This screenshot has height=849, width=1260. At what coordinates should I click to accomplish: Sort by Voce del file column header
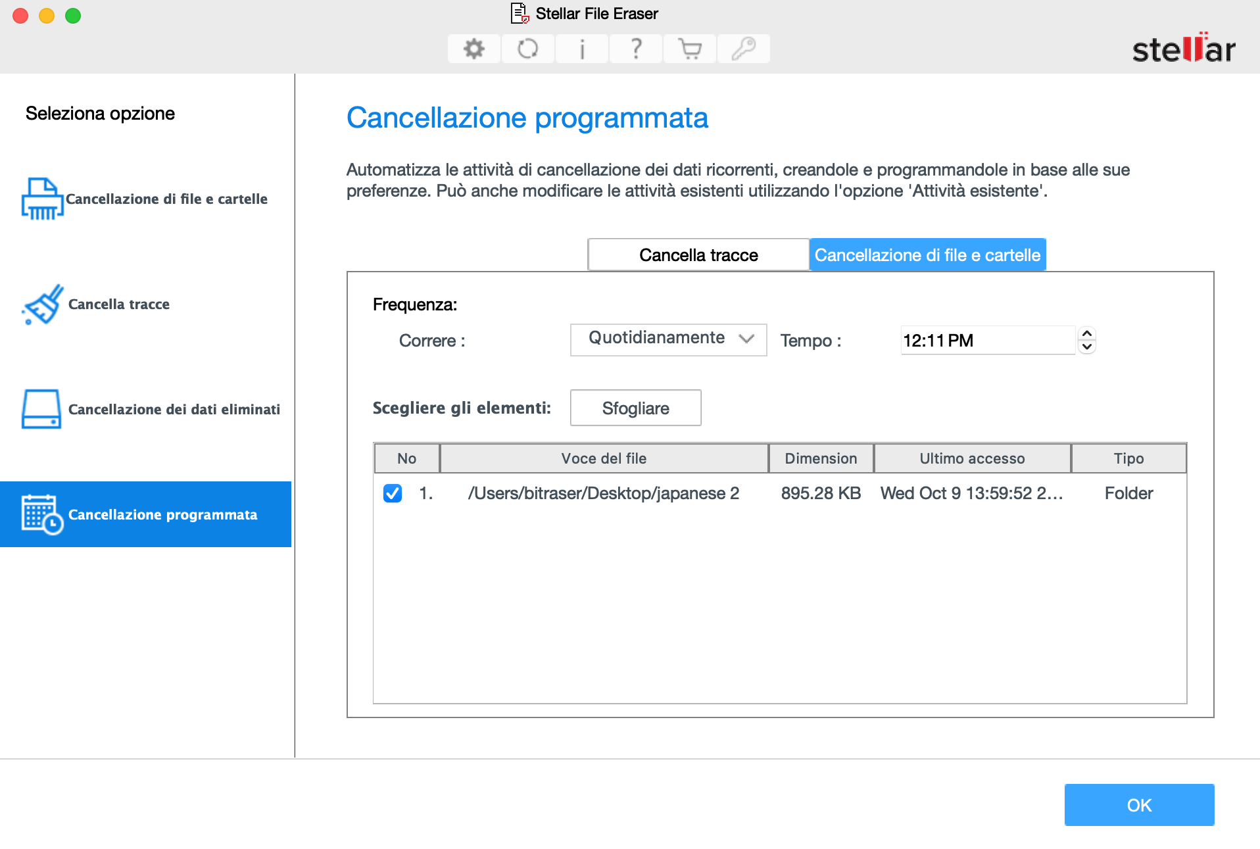tap(604, 458)
